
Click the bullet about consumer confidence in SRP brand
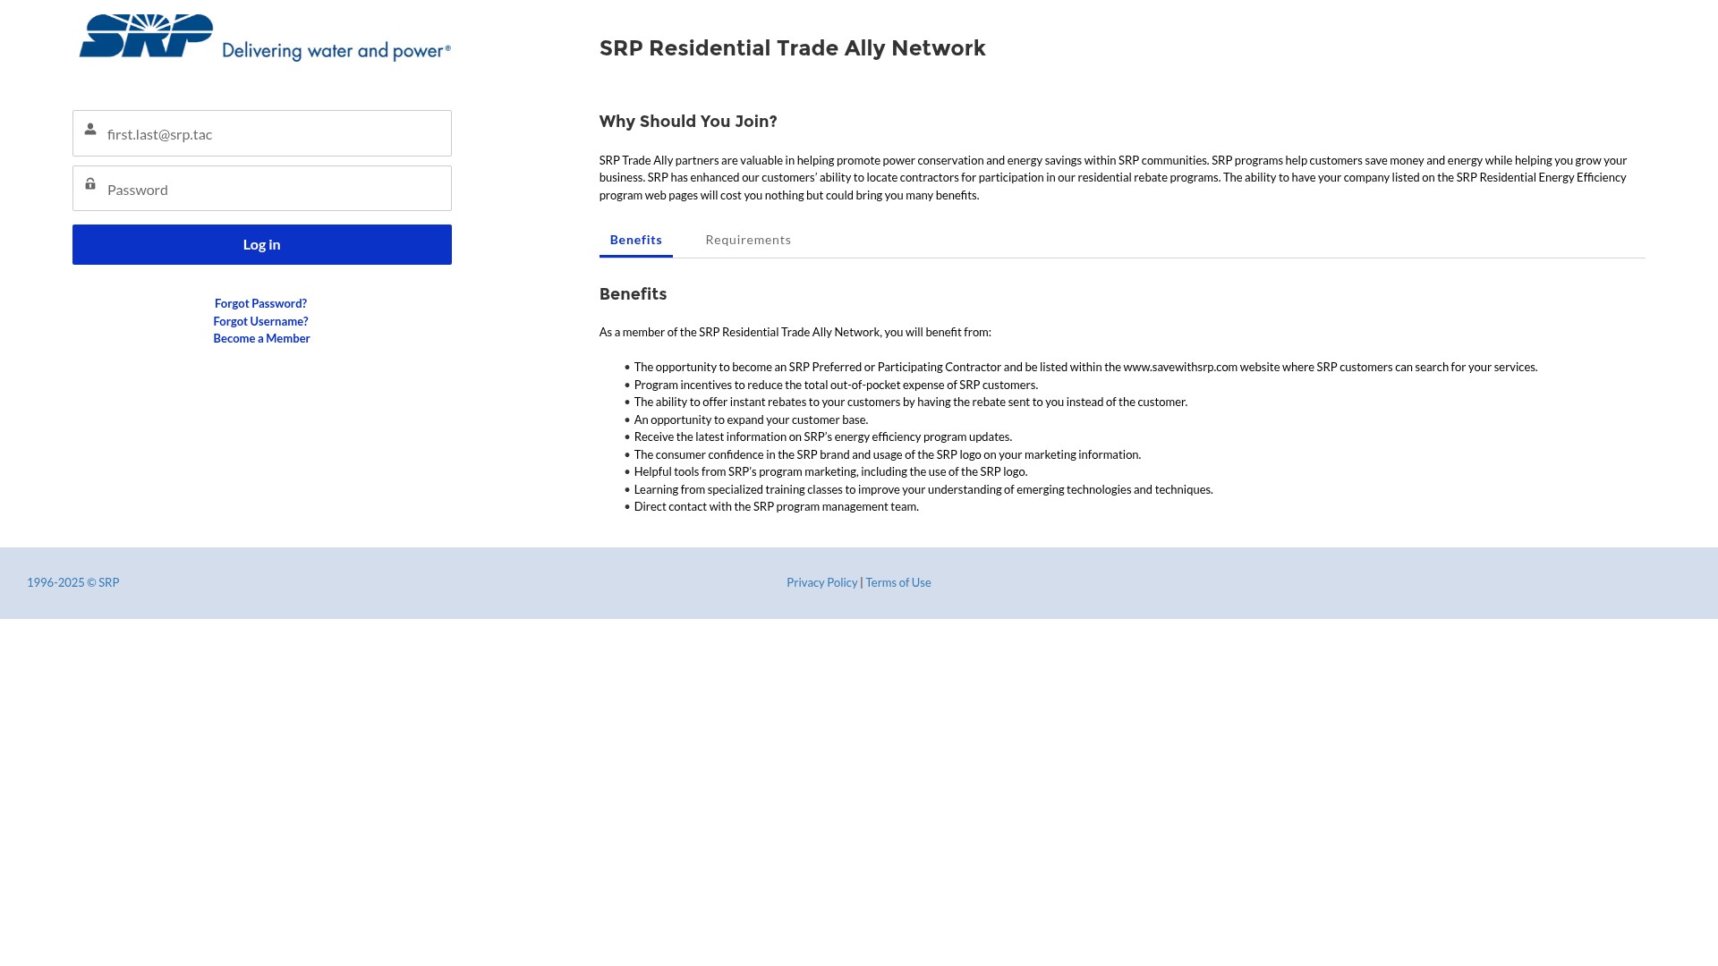(888, 454)
